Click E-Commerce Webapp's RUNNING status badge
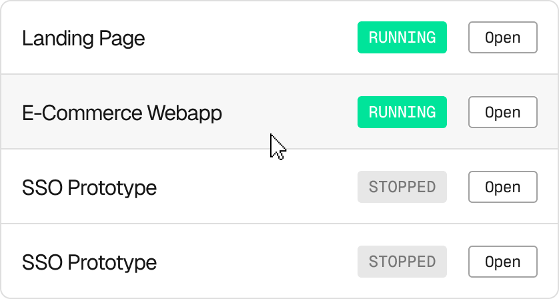The height and width of the screenshot is (299, 559). tap(402, 112)
